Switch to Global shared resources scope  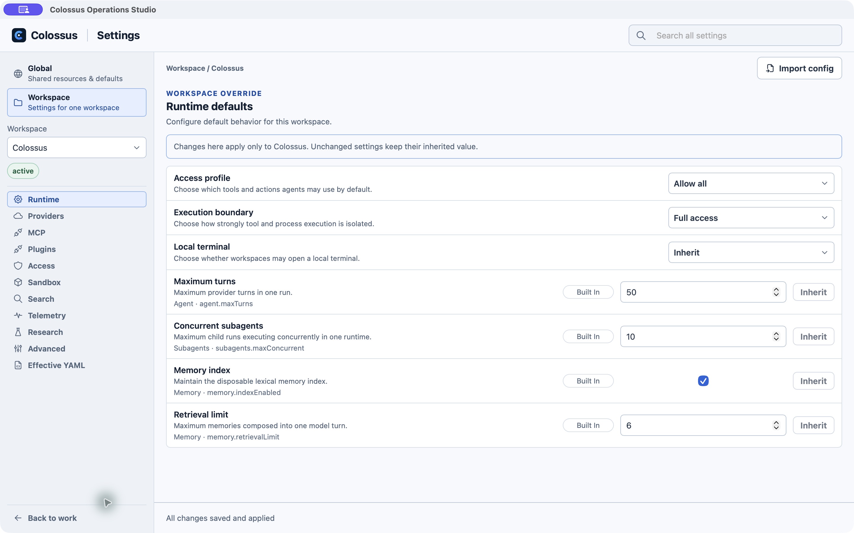pos(77,73)
